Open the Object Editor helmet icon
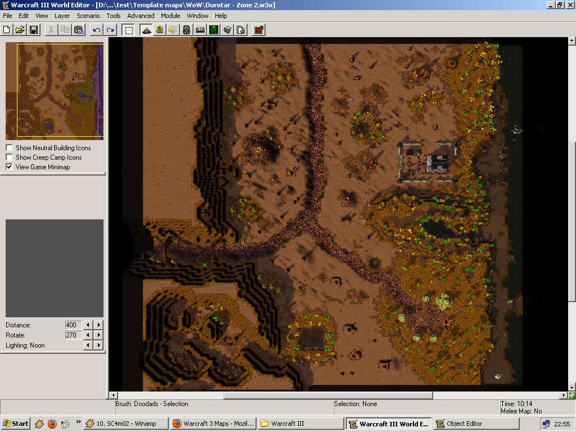This screenshot has height=432, width=576. click(187, 30)
